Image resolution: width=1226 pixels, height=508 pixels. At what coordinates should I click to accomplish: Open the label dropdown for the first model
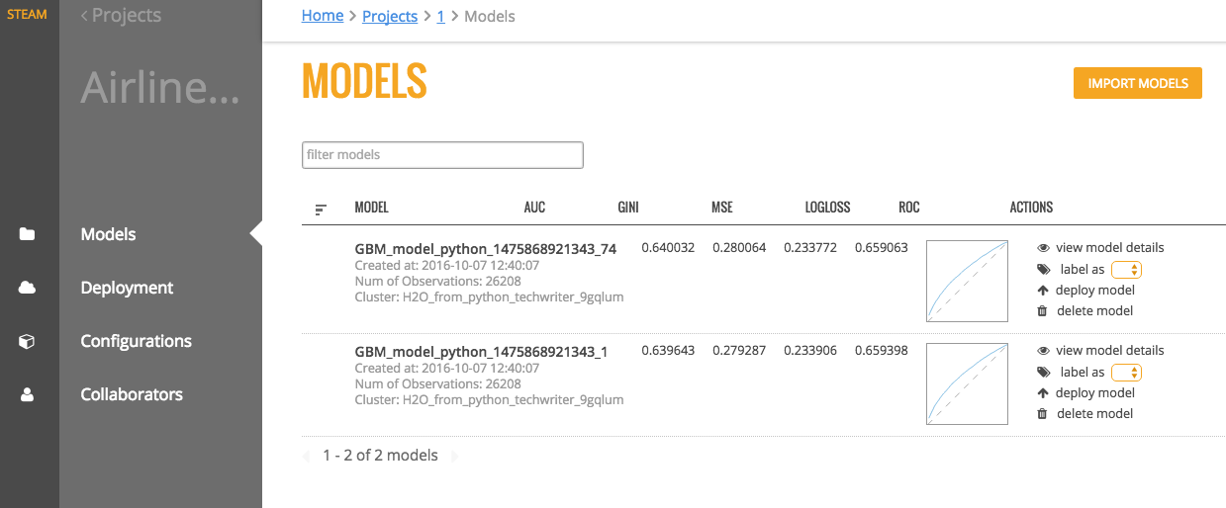(x=1127, y=270)
